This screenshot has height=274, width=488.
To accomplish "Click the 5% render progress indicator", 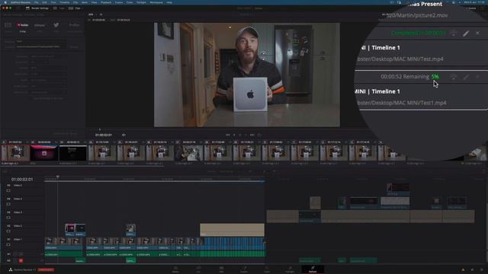I will [x=435, y=76].
